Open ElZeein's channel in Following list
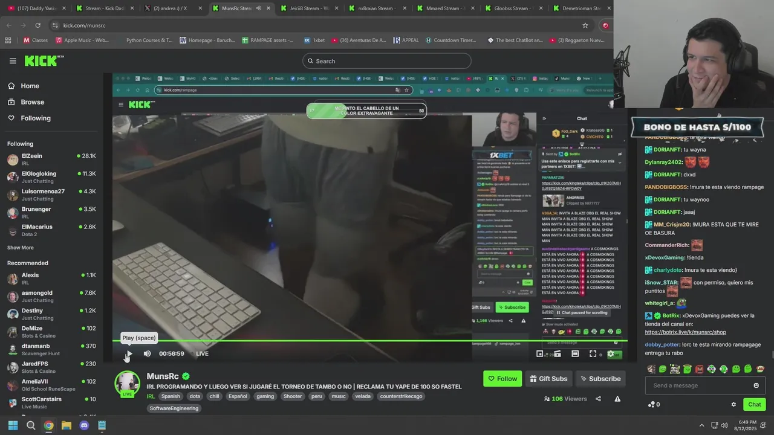This screenshot has height=435, width=774. (51, 159)
